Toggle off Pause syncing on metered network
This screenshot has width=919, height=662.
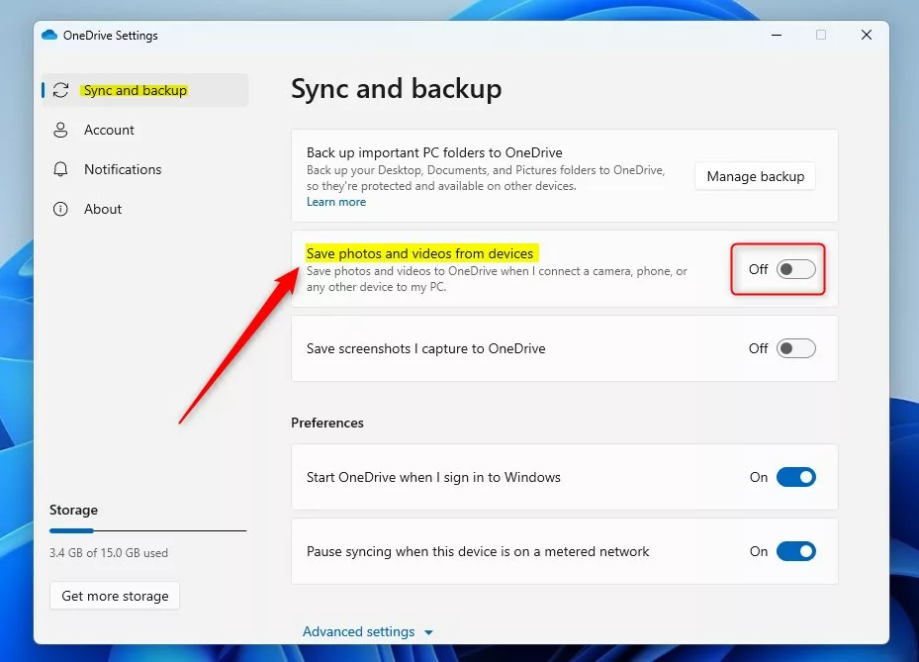795,551
